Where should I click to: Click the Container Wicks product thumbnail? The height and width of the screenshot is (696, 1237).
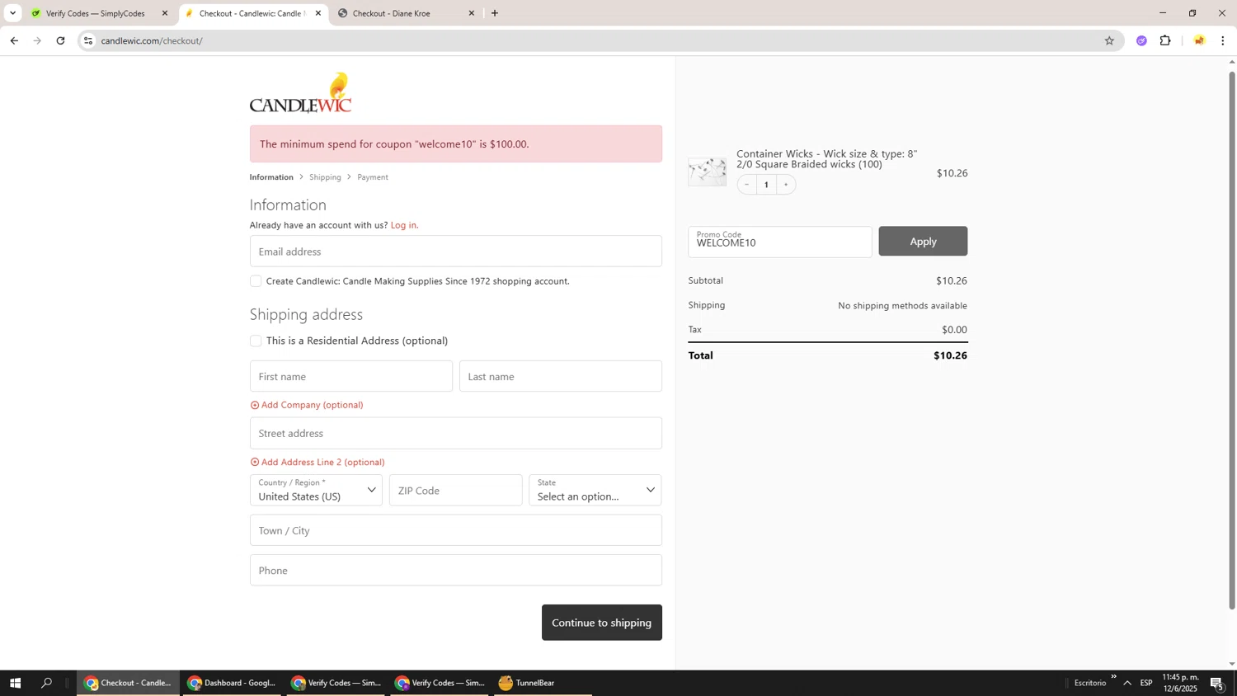[x=708, y=172]
